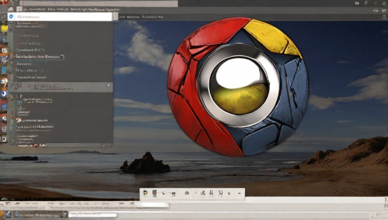Open the blue droplet icon in the left dock
This screenshot has width=388, height=220.
pyautogui.click(x=4, y=39)
